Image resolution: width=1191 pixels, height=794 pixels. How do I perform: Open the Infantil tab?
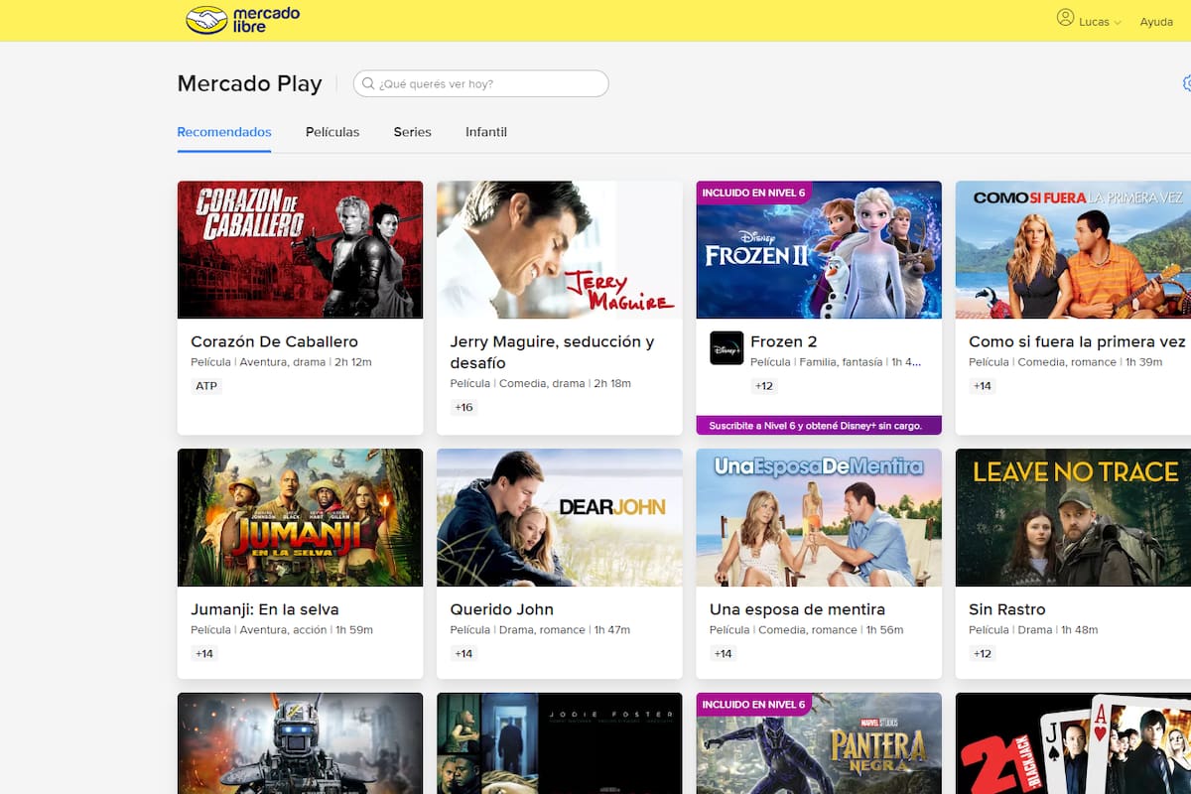click(x=485, y=131)
